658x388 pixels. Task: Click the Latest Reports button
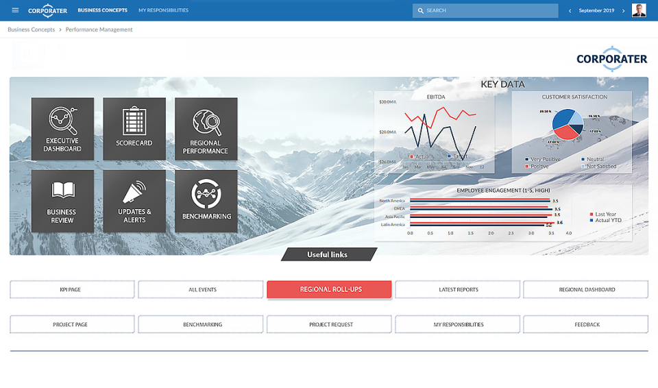(x=457, y=289)
